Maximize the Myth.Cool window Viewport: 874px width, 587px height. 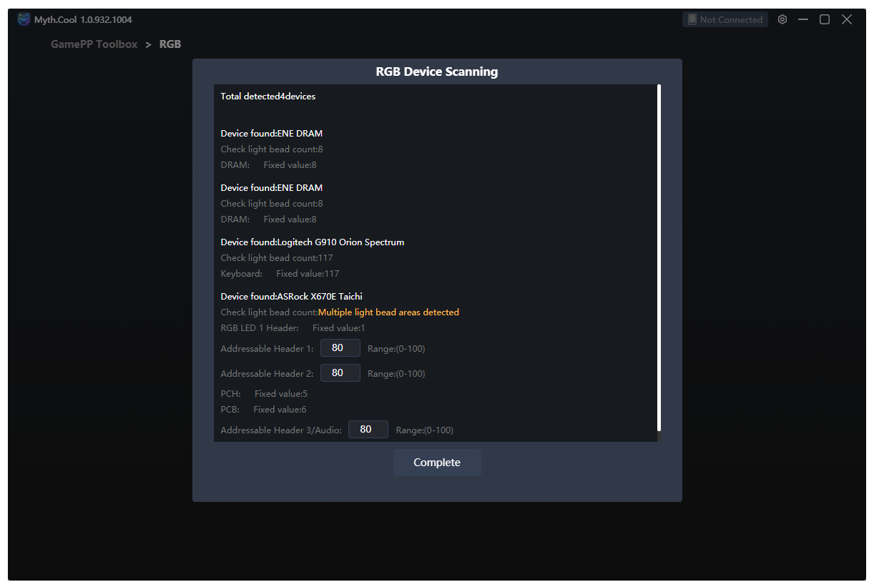click(x=825, y=19)
